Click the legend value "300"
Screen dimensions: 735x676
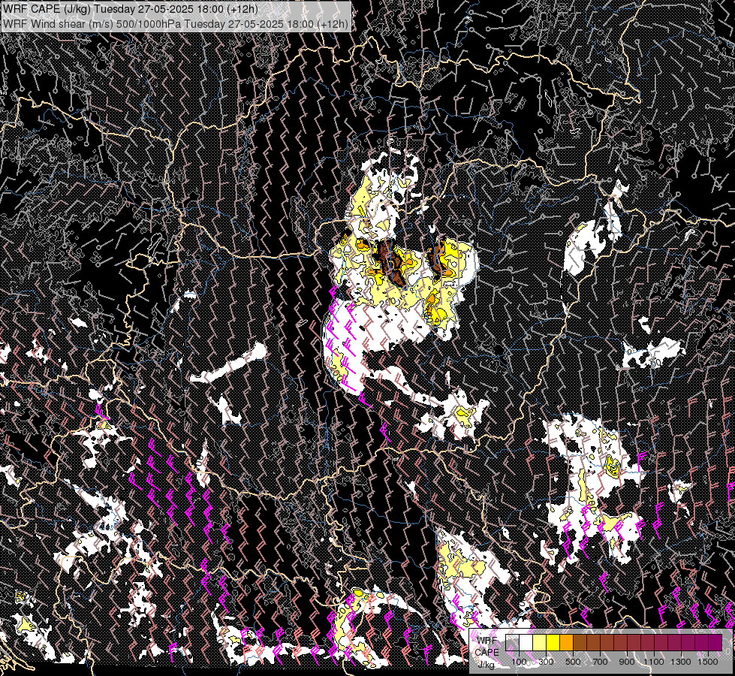(546, 662)
